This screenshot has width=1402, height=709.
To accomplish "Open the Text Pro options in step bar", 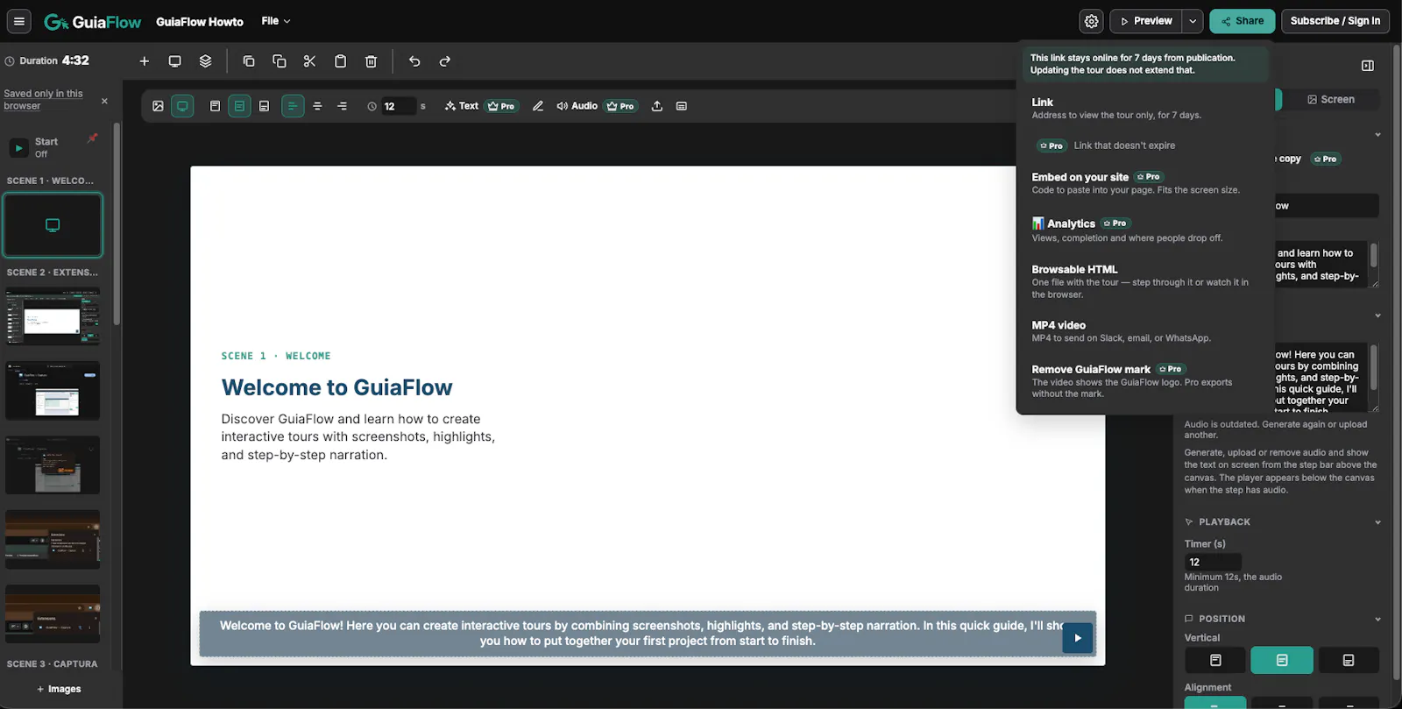I will (x=481, y=106).
